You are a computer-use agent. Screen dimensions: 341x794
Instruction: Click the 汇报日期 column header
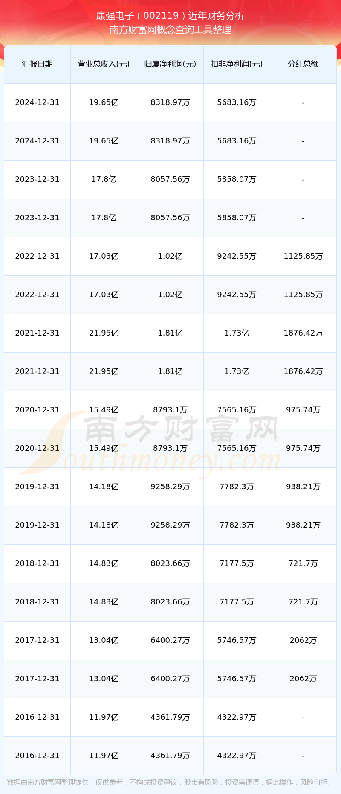[x=38, y=64]
